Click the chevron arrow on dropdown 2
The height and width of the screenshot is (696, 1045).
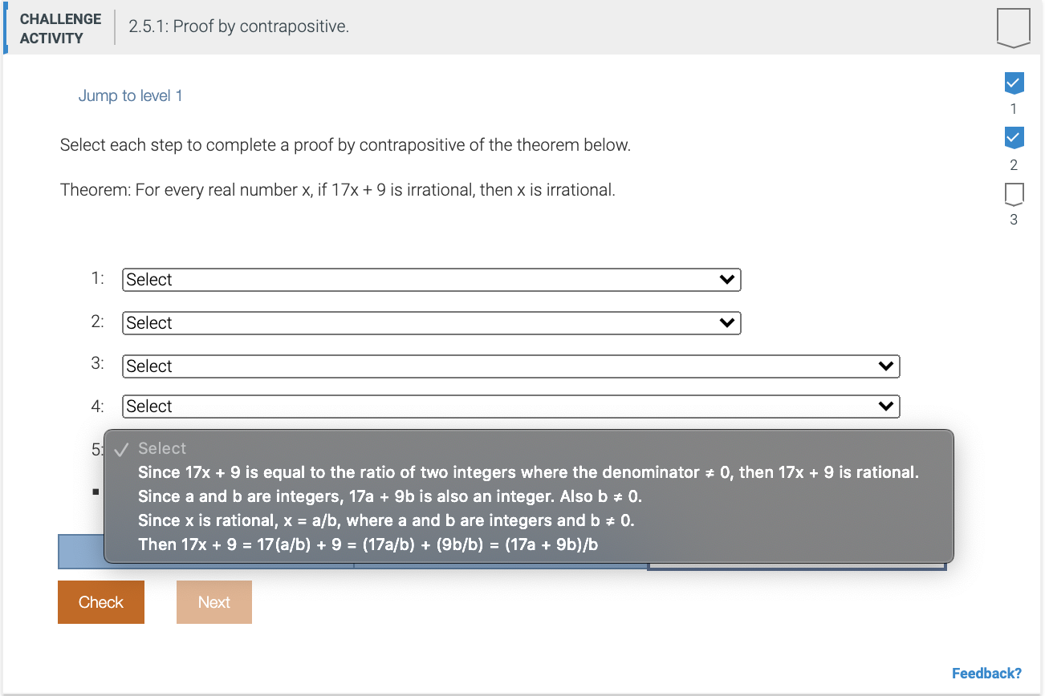click(x=726, y=322)
